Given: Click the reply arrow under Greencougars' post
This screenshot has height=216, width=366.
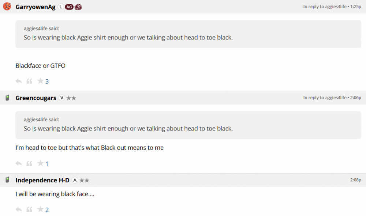Looking at the screenshot, I should [x=19, y=163].
